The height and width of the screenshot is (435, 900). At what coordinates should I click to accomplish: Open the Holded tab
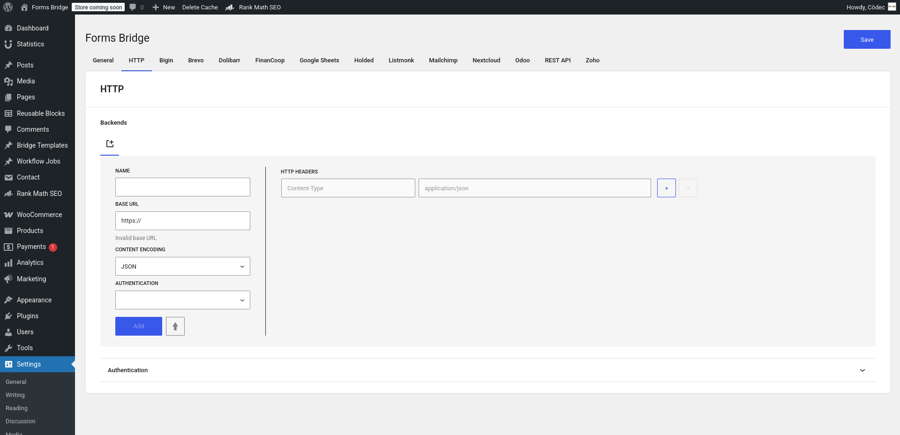[x=364, y=60]
